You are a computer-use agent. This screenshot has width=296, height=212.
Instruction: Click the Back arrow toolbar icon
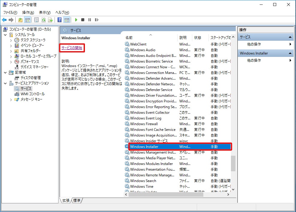point(4,20)
